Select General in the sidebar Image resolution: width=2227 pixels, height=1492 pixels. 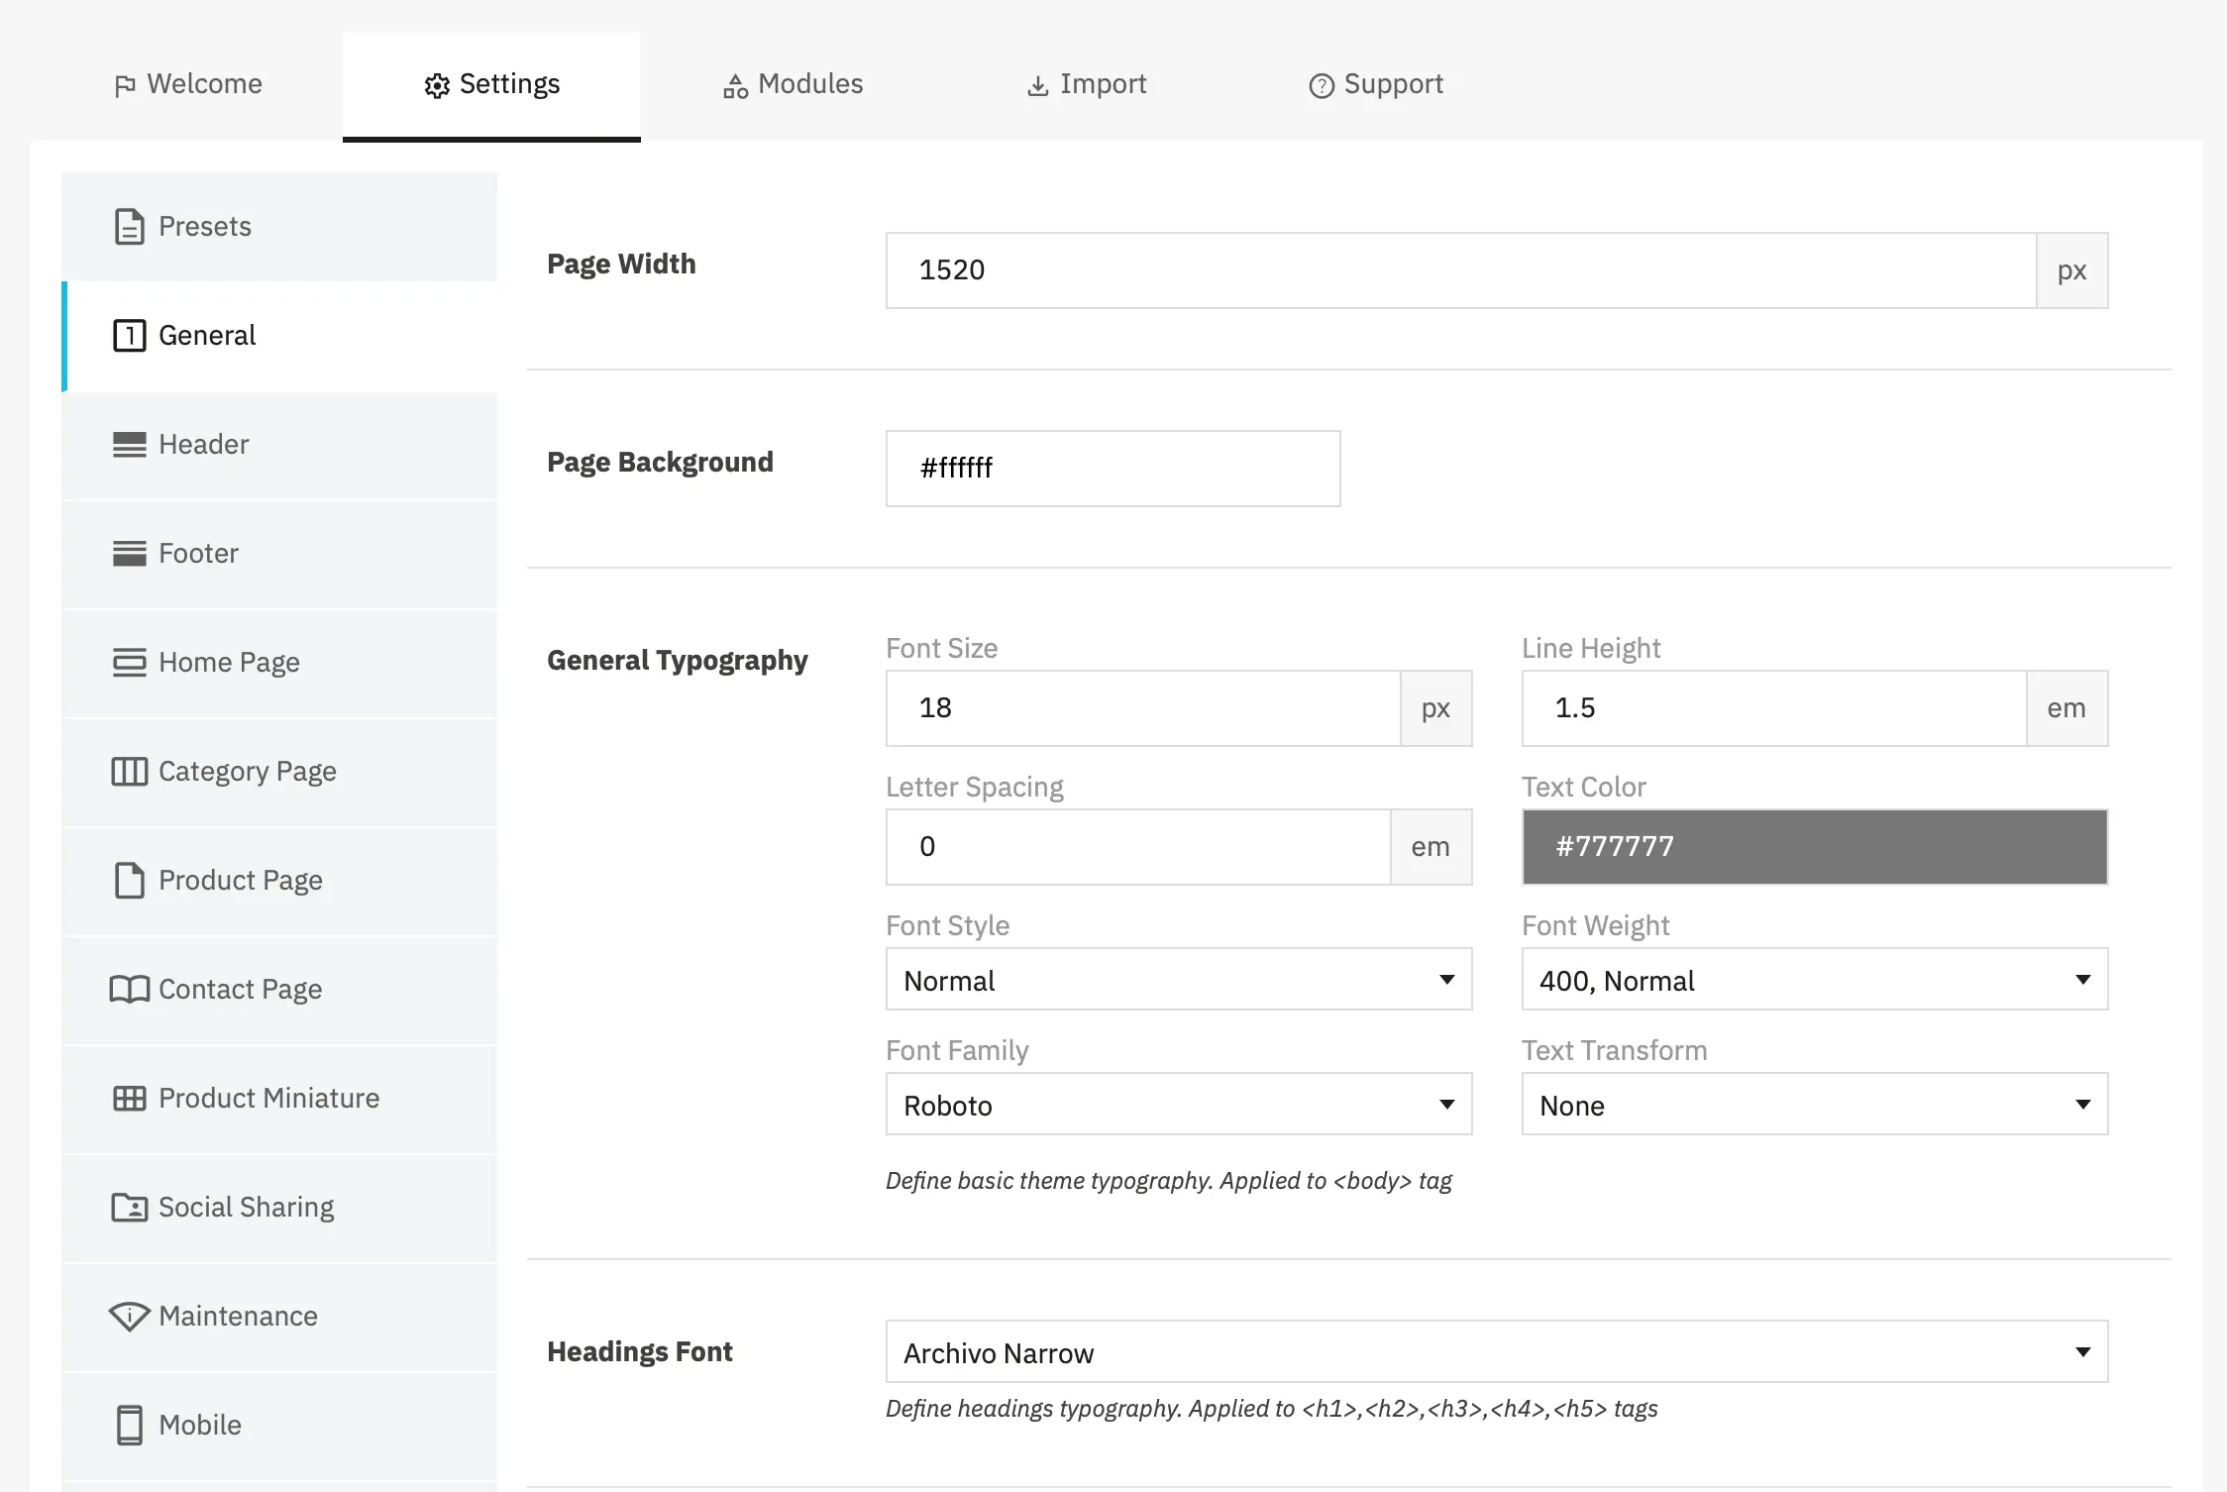279,336
